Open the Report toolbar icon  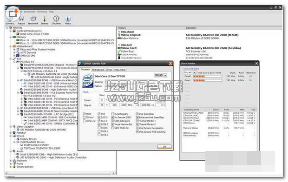click(21, 20)
